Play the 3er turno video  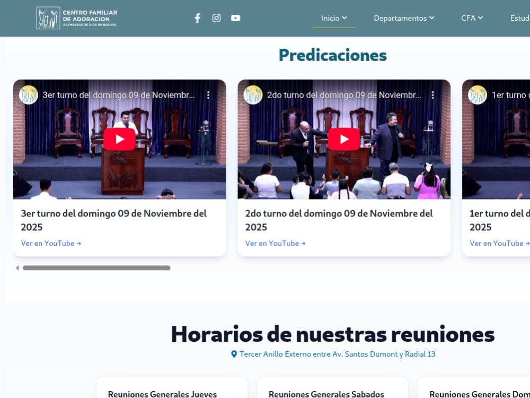coord(119,139)
